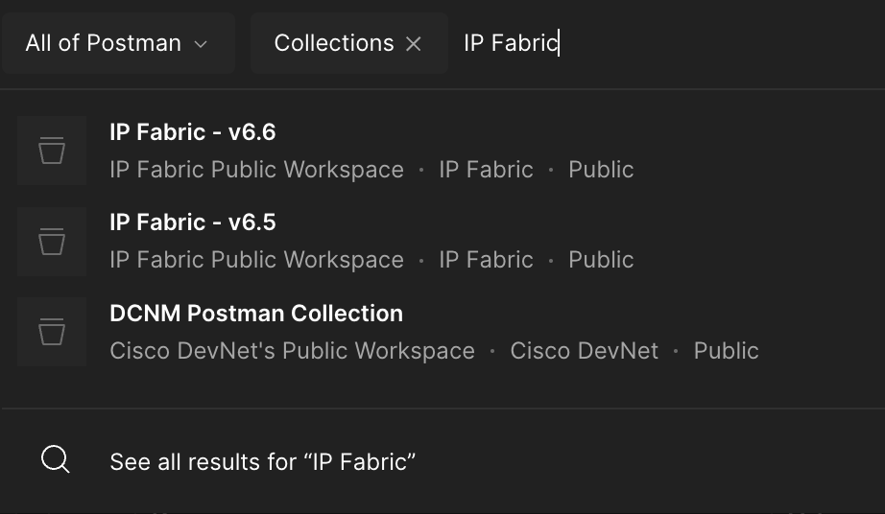
Task: Click IP Fabric Public Workspace under v6.6
Action: coord(256,170)
